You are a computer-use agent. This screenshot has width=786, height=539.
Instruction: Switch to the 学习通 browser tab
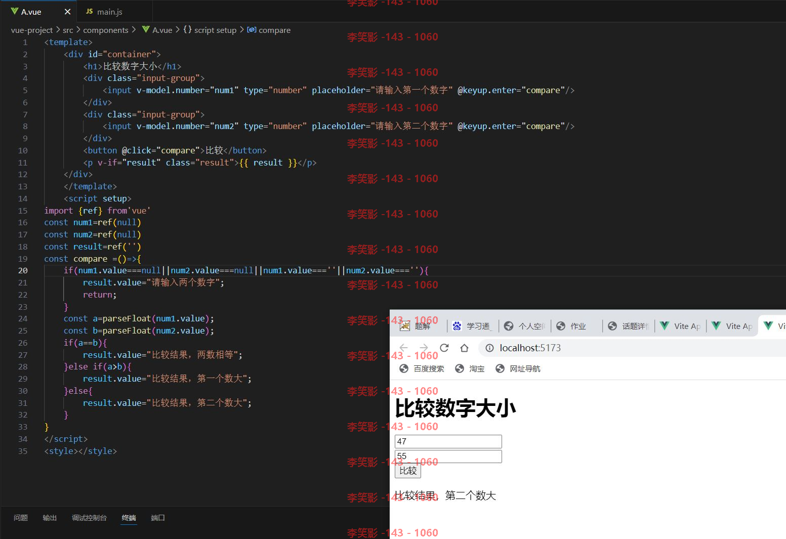tap(473, 326)
